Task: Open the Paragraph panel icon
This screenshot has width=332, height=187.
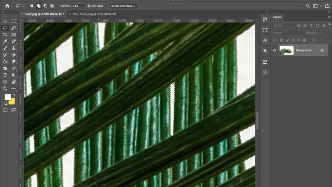Action: tap(265, 51)
